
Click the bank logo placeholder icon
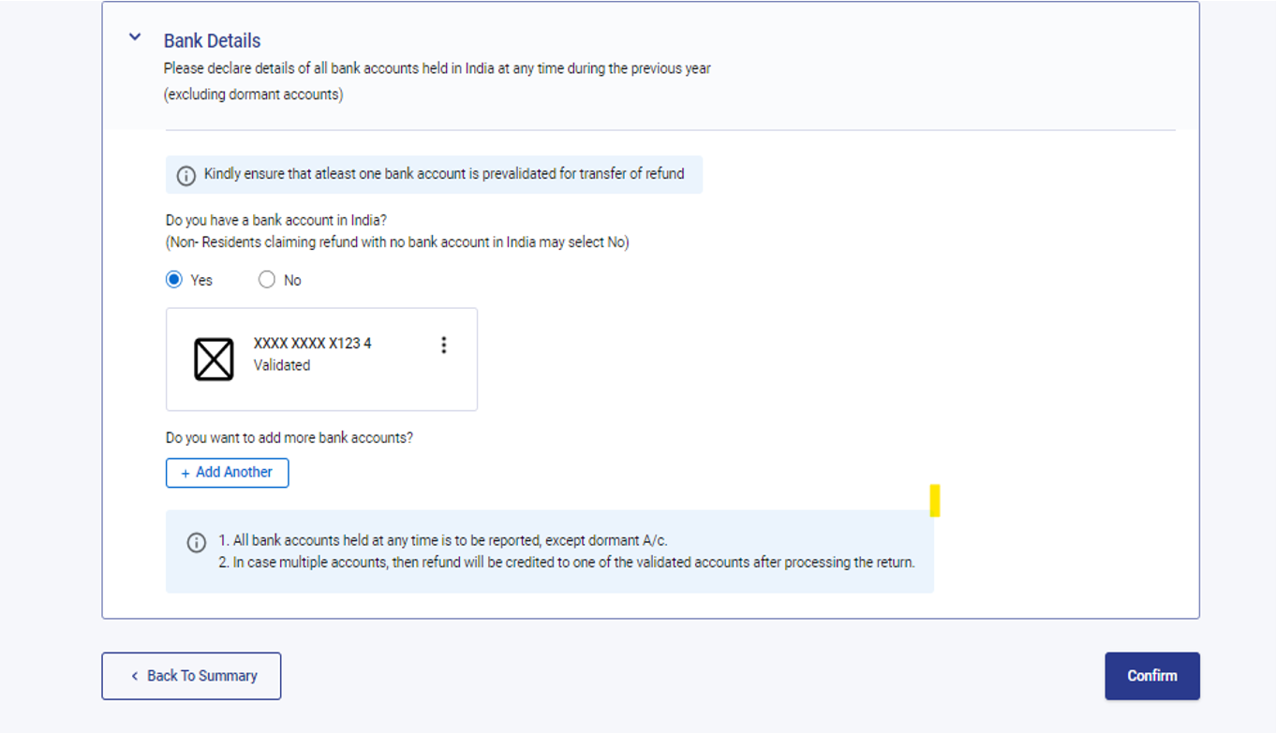(x=214, y=359)
